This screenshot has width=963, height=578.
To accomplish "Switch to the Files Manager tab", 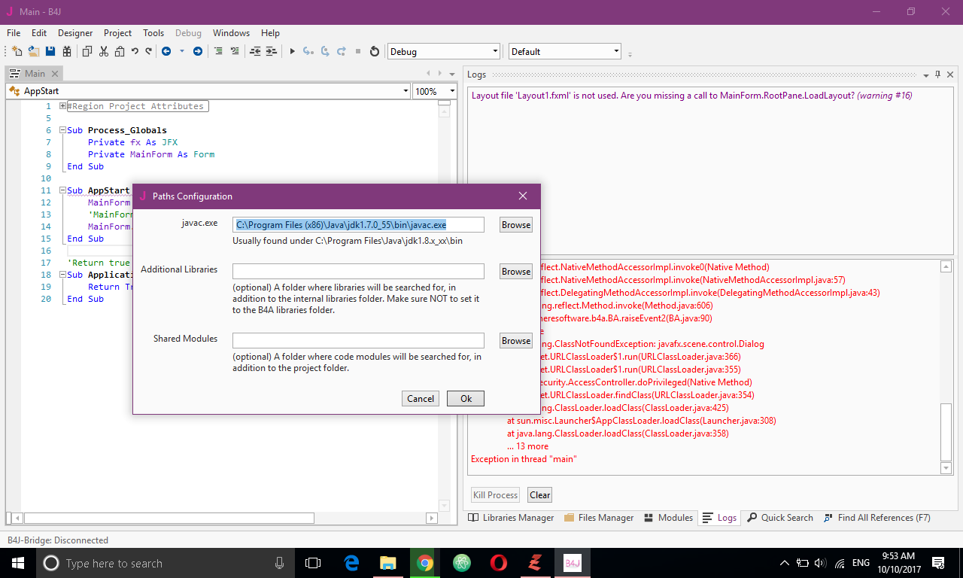I will (x=599, y=518).
